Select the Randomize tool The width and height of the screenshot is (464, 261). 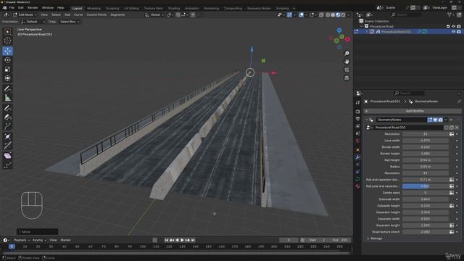(x=8, y=165)
